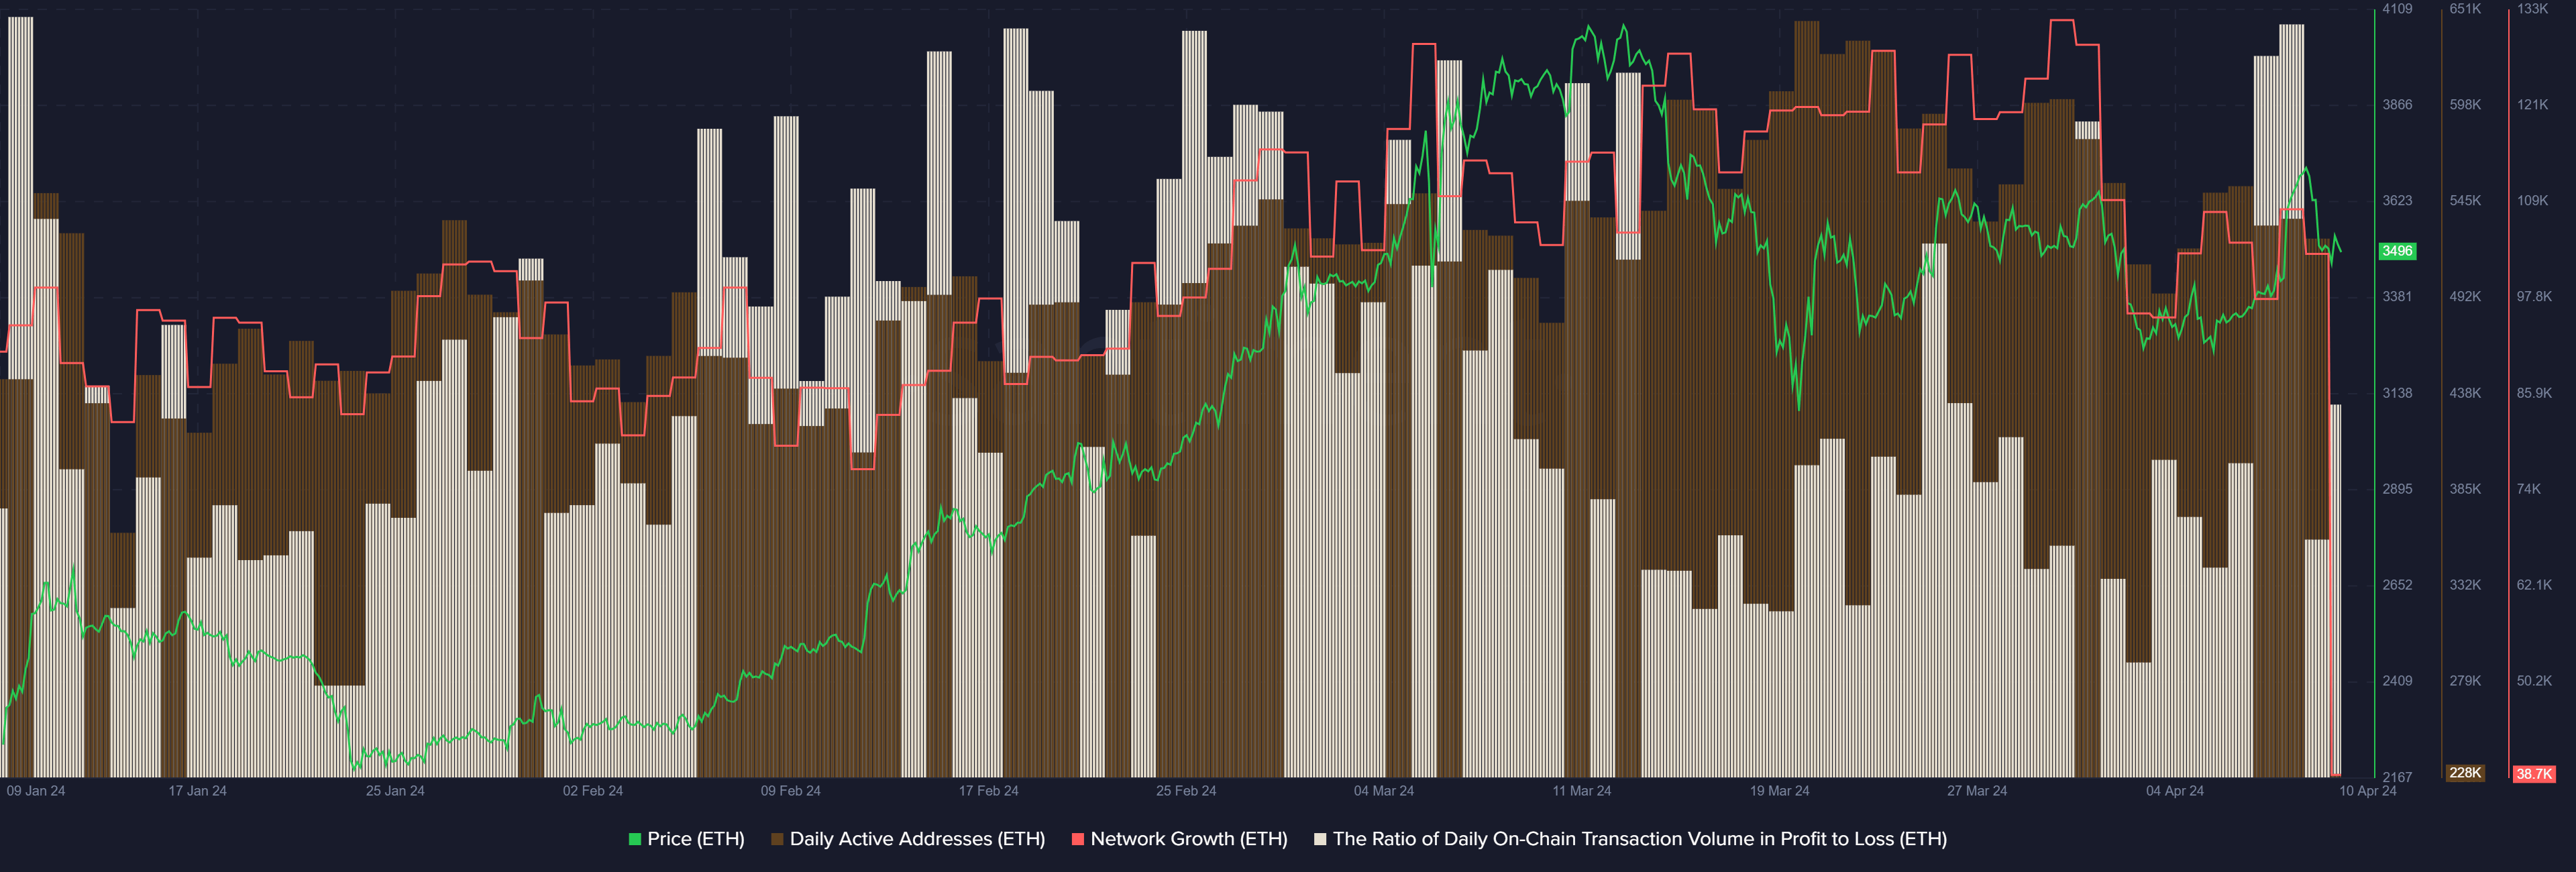
Task: Click the 109K network growth axis label
Action: pos(2533,201)
